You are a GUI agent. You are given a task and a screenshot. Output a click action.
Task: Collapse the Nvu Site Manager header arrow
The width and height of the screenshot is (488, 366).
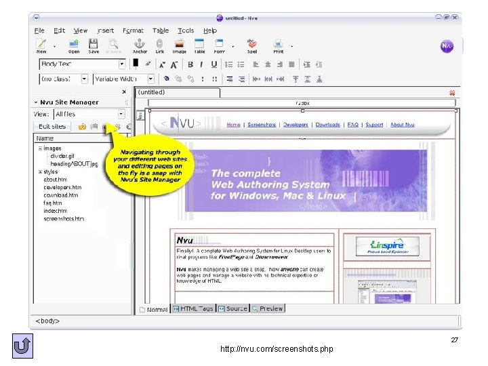pos(36,102)
